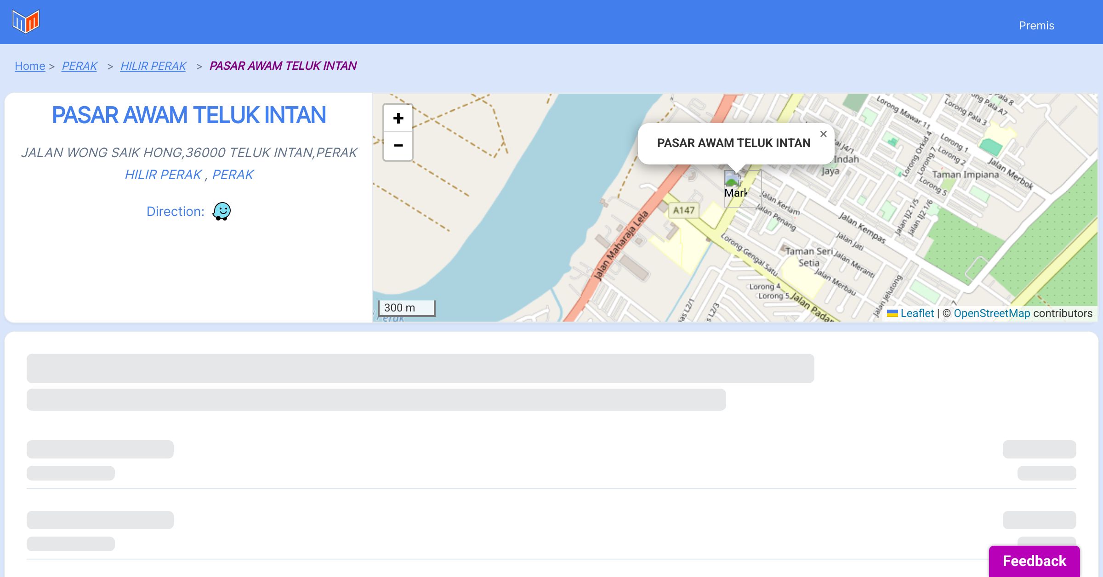Click HILIR PERAK district link under address
This screenshot has width=1103, height=577.
pyautogui.click(x=163, y=175)
